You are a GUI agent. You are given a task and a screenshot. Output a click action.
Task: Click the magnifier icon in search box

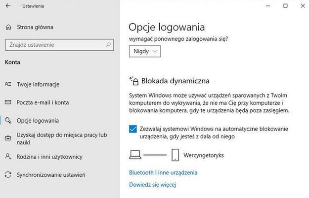[x=109, y=45]
